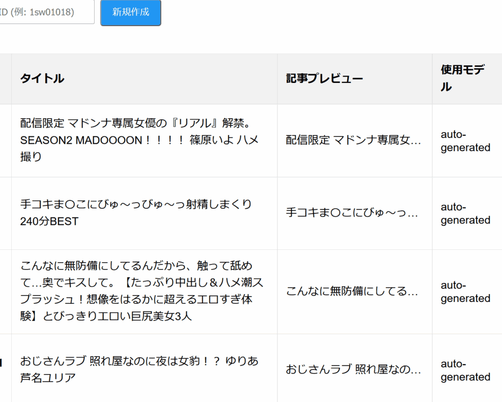502x402 pixels.
Task: Click auto-generated in the SEASON2 MADOOOON row
Action: click(x=466, y=141)
